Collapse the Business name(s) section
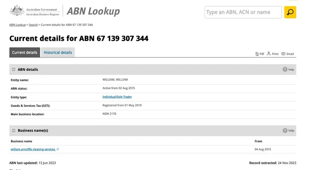The width and height of the screenshot is (320, 170). coord(13,130)
